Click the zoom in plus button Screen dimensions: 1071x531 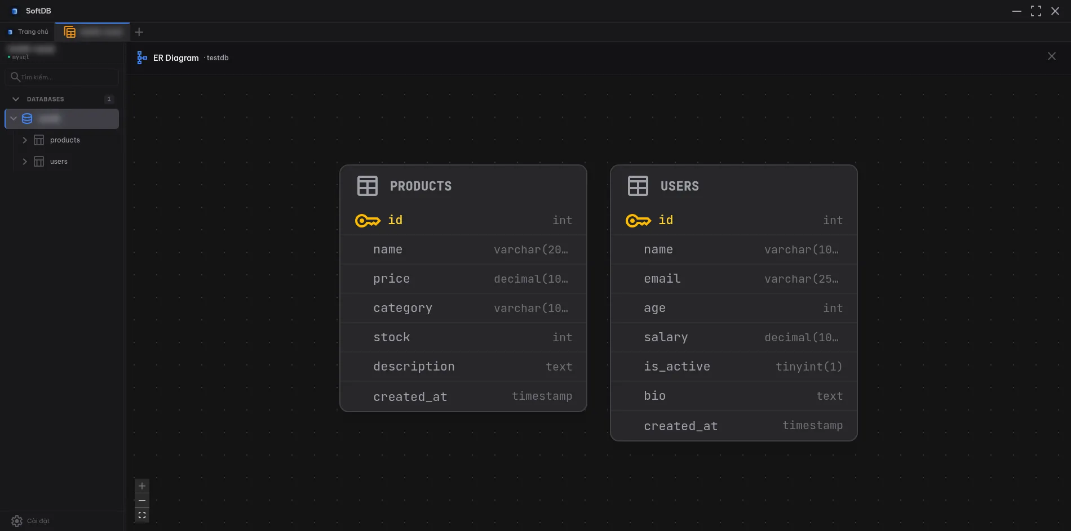(x=142, y=486)
